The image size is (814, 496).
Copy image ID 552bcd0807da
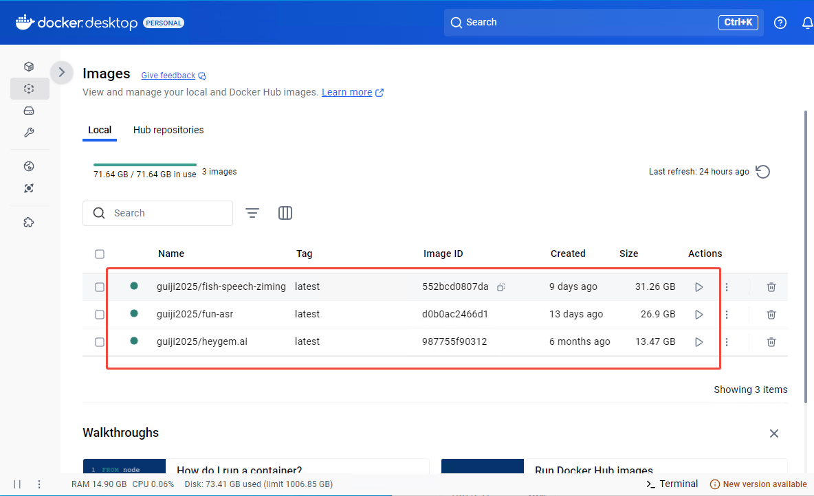pyautogui.click(x=502, y=287)
